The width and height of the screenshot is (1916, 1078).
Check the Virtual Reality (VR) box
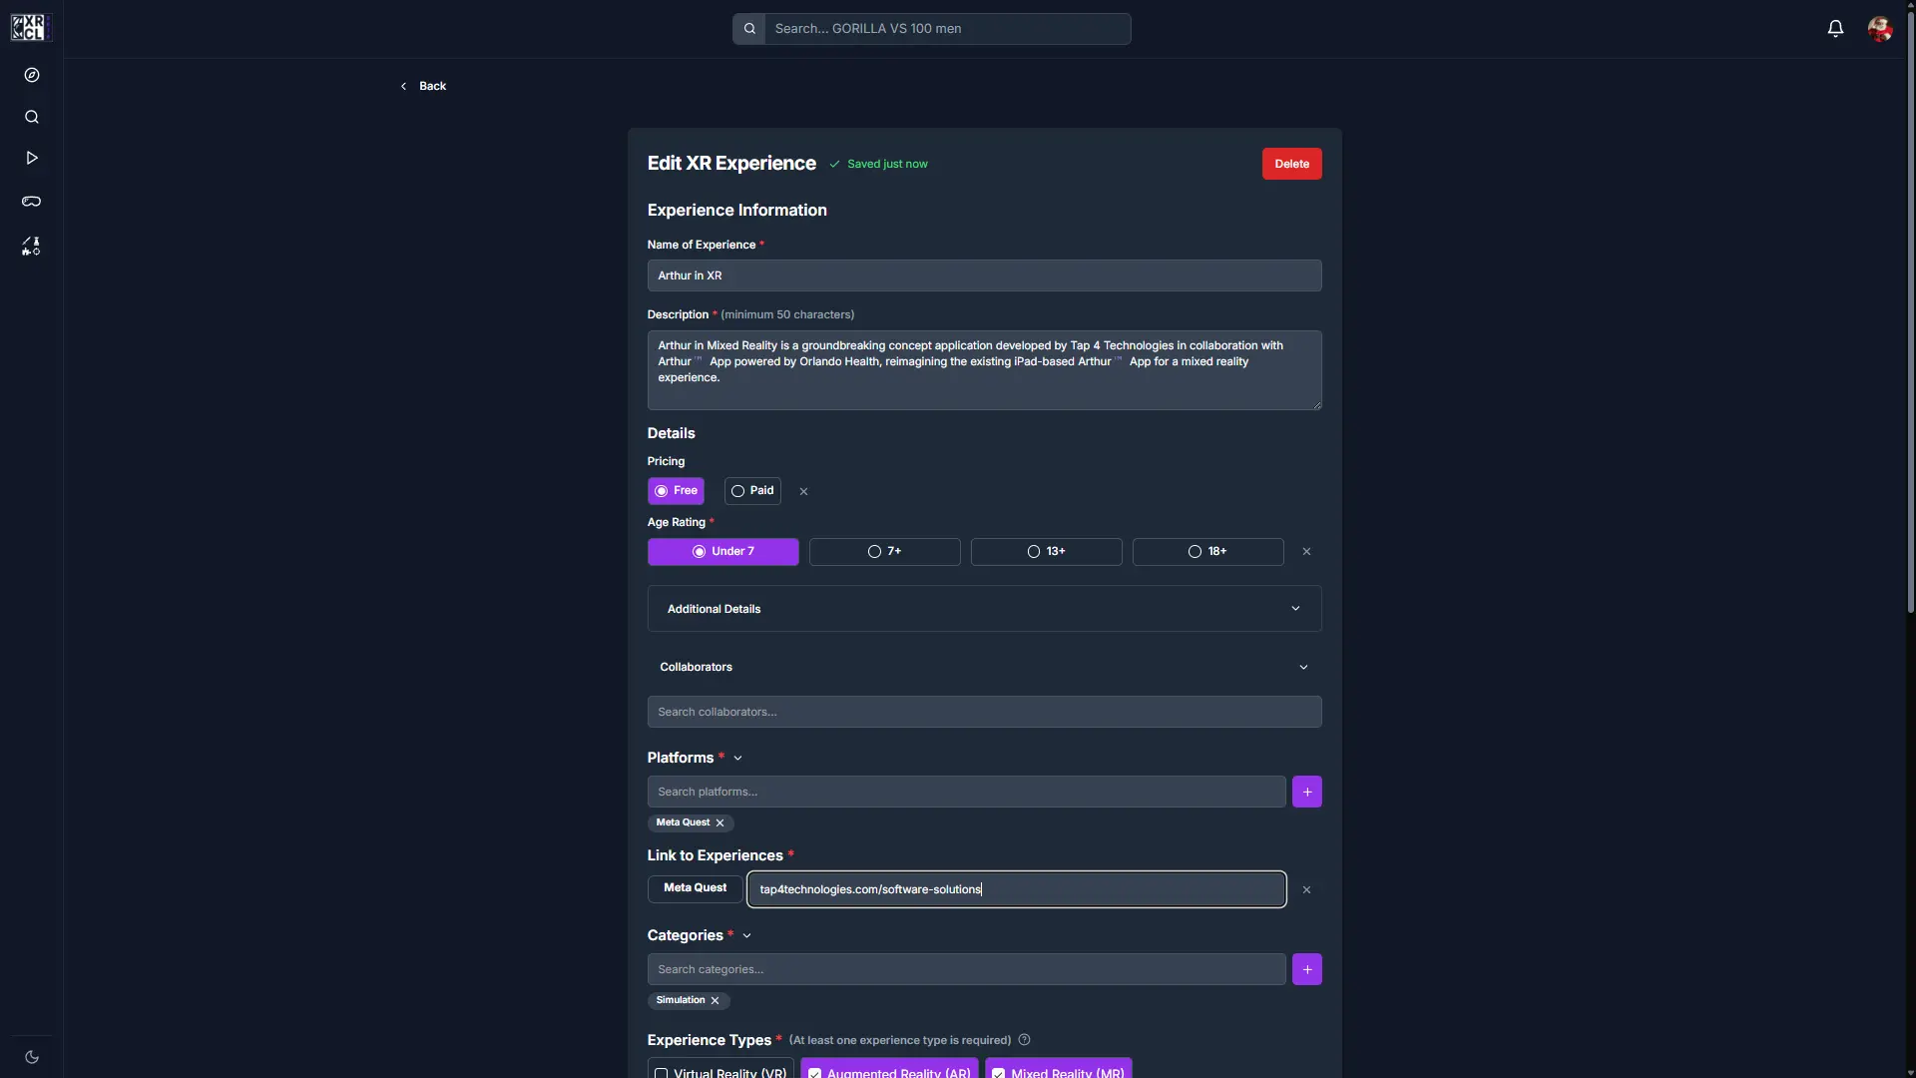point(662,1072)
